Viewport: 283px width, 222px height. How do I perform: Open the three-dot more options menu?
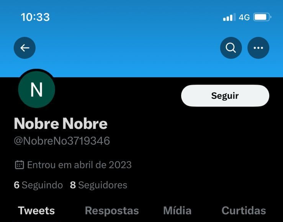coord(258,48)
